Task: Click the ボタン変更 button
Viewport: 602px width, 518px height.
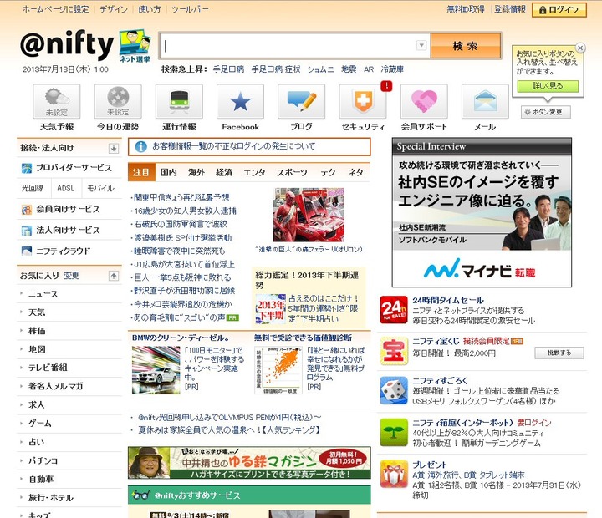Action: pos(545,112)
